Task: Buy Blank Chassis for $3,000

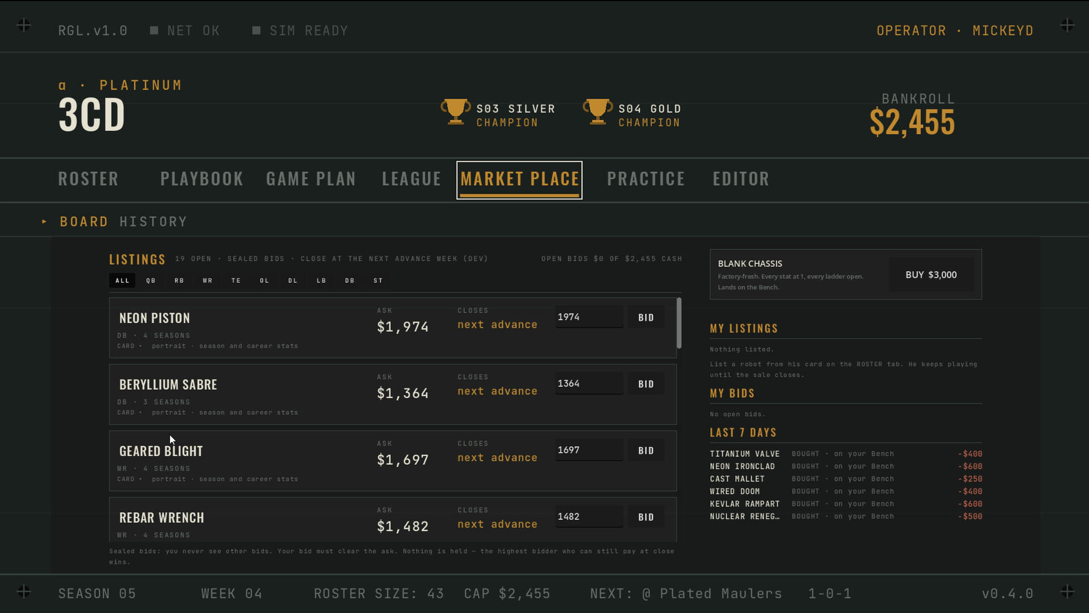Action: coord(931,275)
